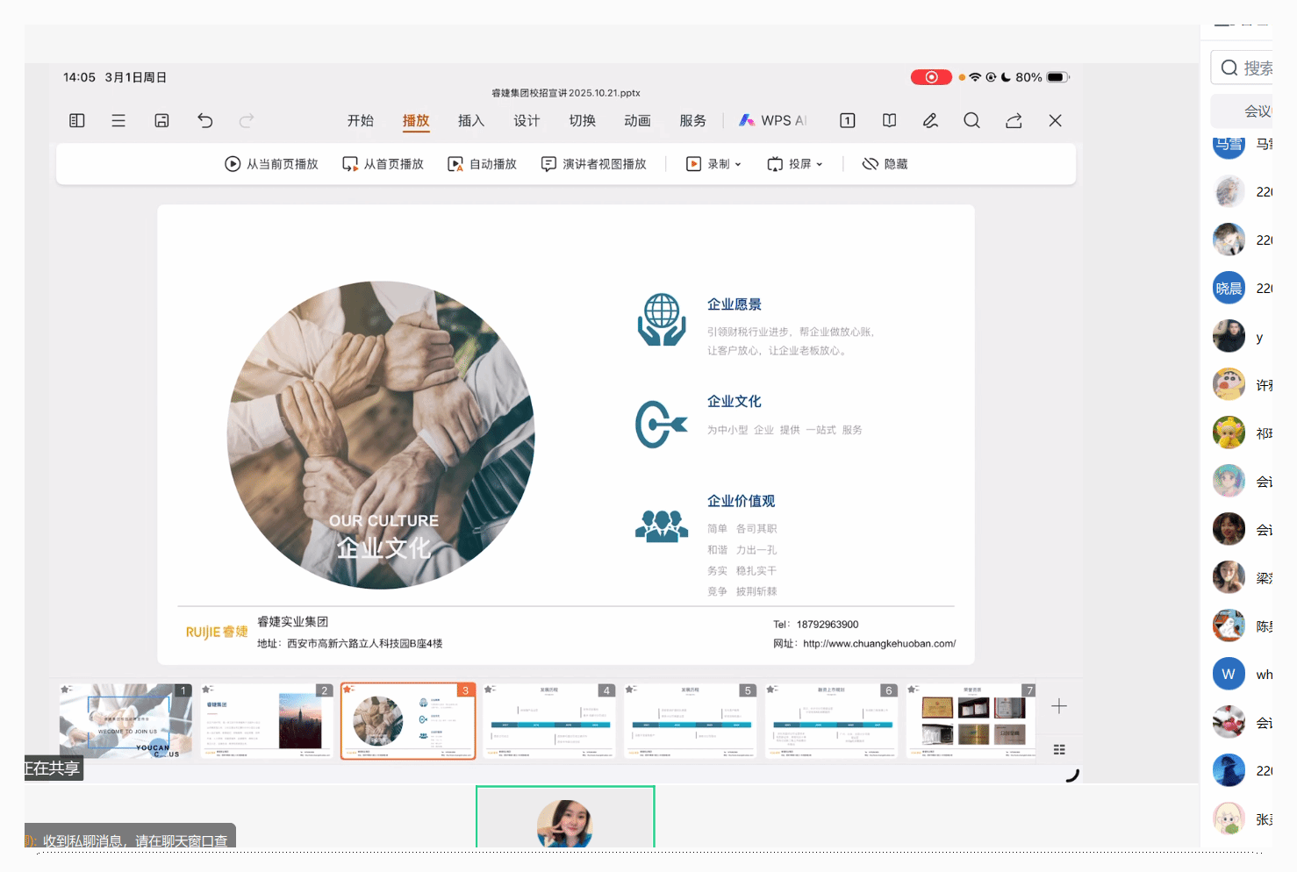The height and width of the screenshot is (872, 1297).
Task: Click the share export icon
Action: click(x=1014, y=121)
